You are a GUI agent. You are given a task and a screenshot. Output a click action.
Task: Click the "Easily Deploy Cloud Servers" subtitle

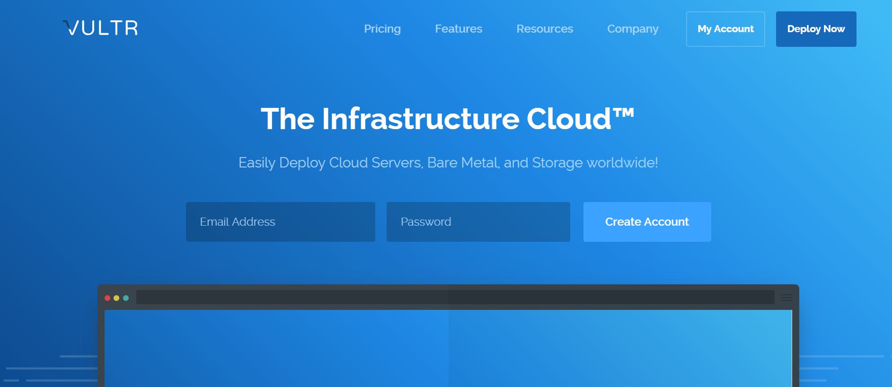point(448,163)
